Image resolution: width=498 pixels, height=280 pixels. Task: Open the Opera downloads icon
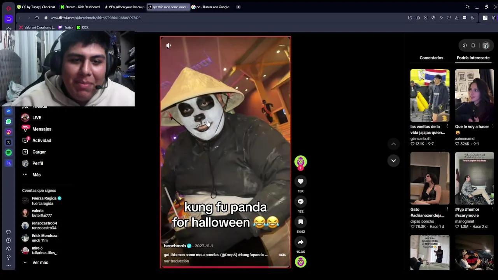coord(456,18)
